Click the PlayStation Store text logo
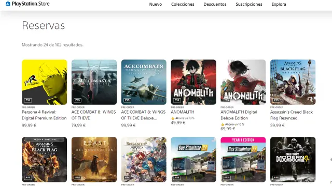The height and width of the screenshot is (186, 332). 31,4
